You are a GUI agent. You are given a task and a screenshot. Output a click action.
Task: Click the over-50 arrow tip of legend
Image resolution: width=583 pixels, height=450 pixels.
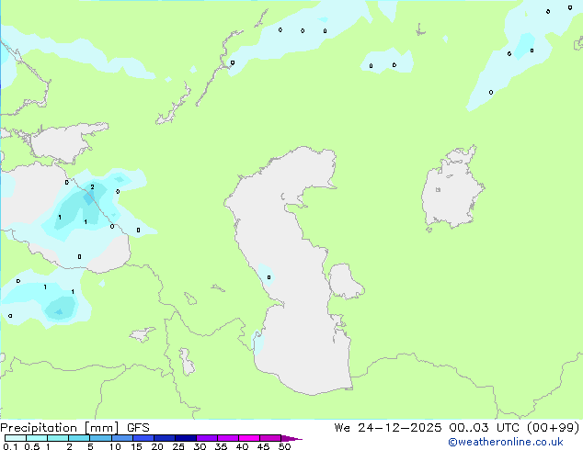(x=291, y=438)
